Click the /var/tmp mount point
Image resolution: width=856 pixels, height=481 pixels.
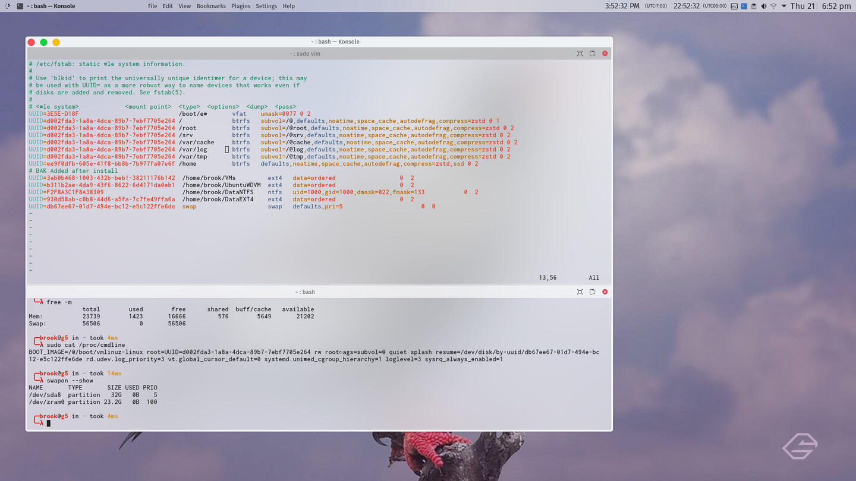(x=193, y=157)
